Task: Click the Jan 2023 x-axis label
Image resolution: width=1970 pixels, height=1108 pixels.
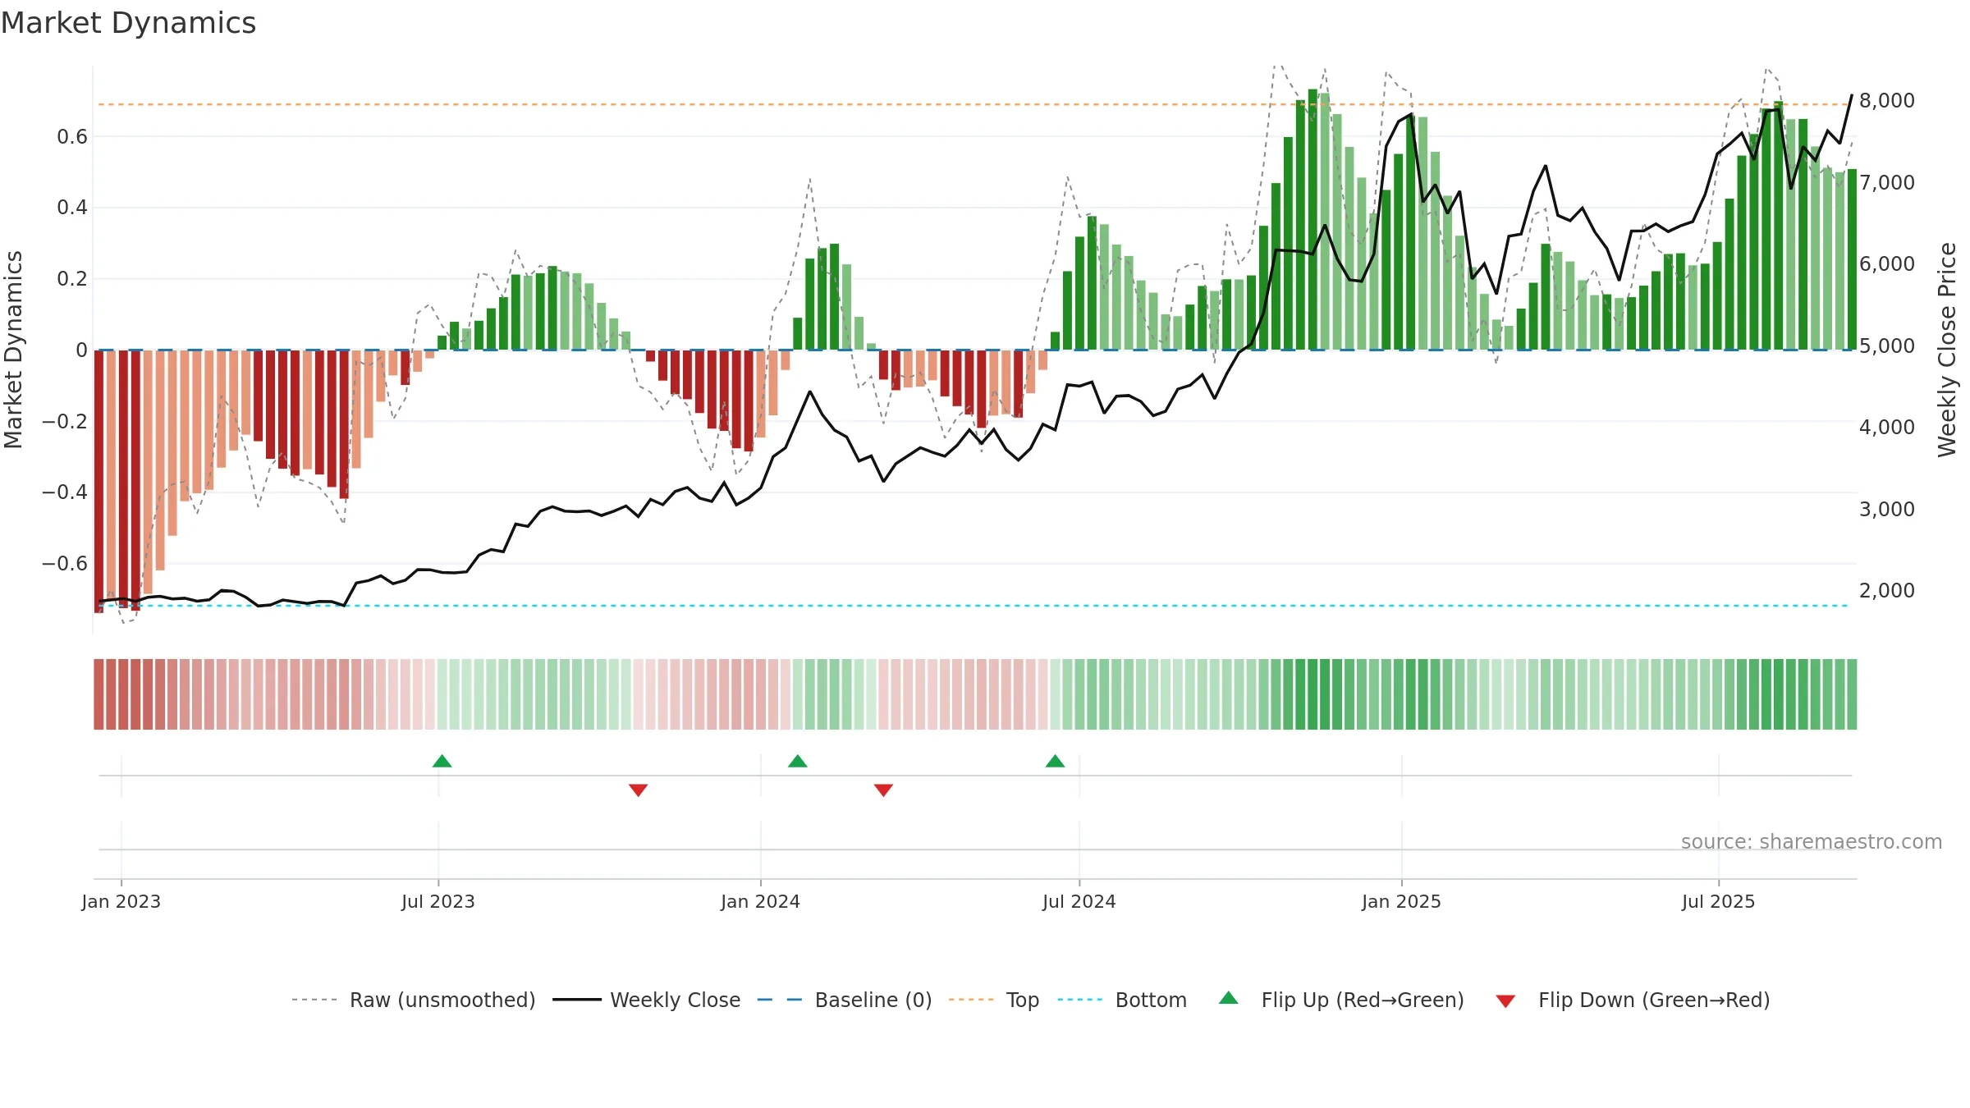Action: point(121,901)
